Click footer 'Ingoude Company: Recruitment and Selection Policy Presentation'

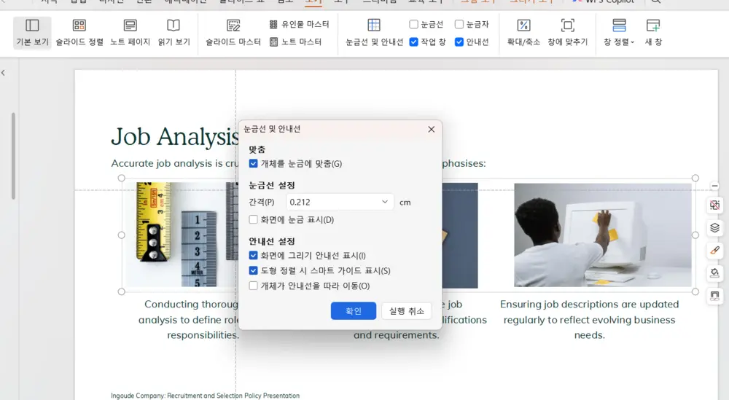[205, 396]
